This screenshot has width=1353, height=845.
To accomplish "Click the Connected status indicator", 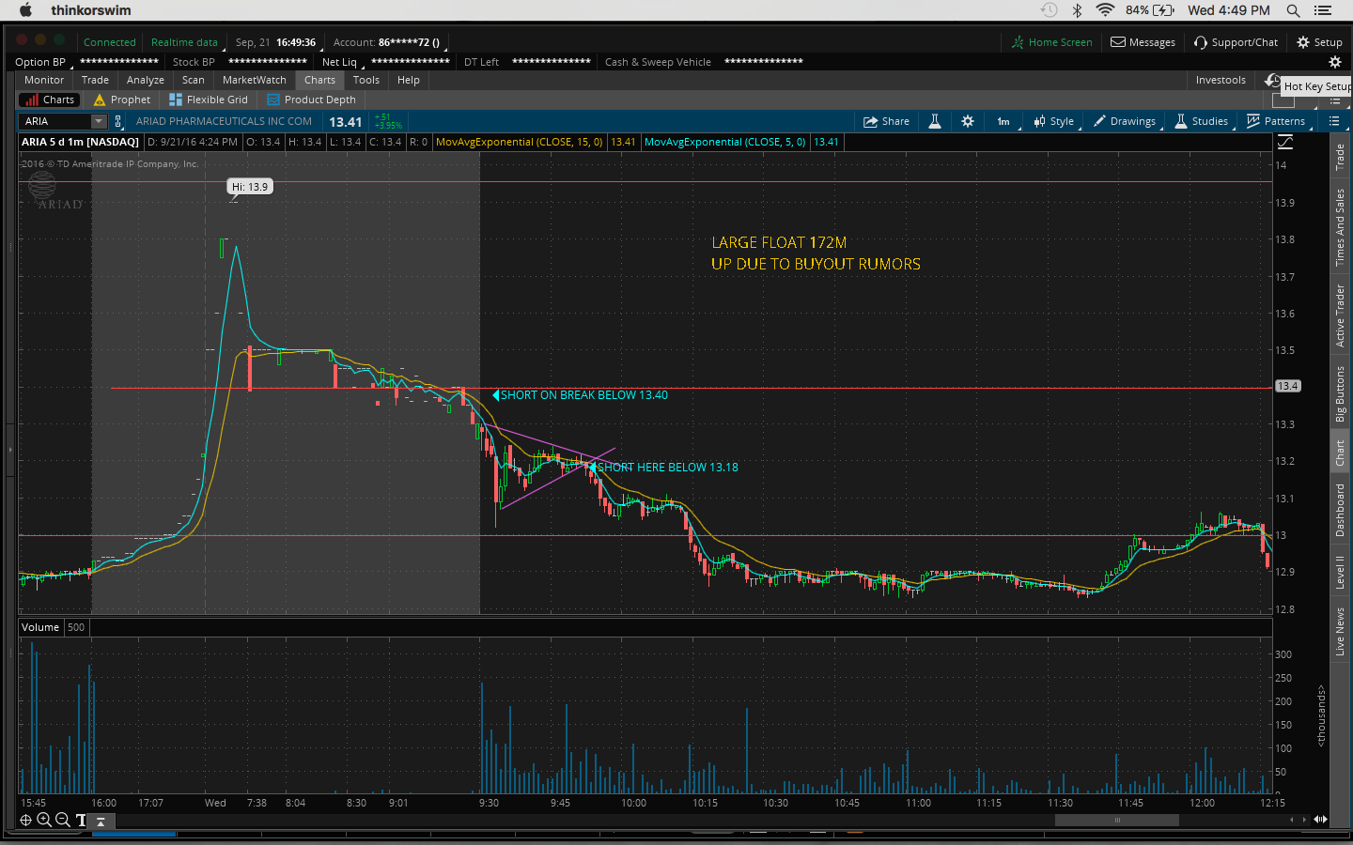I will coord(109,42).
